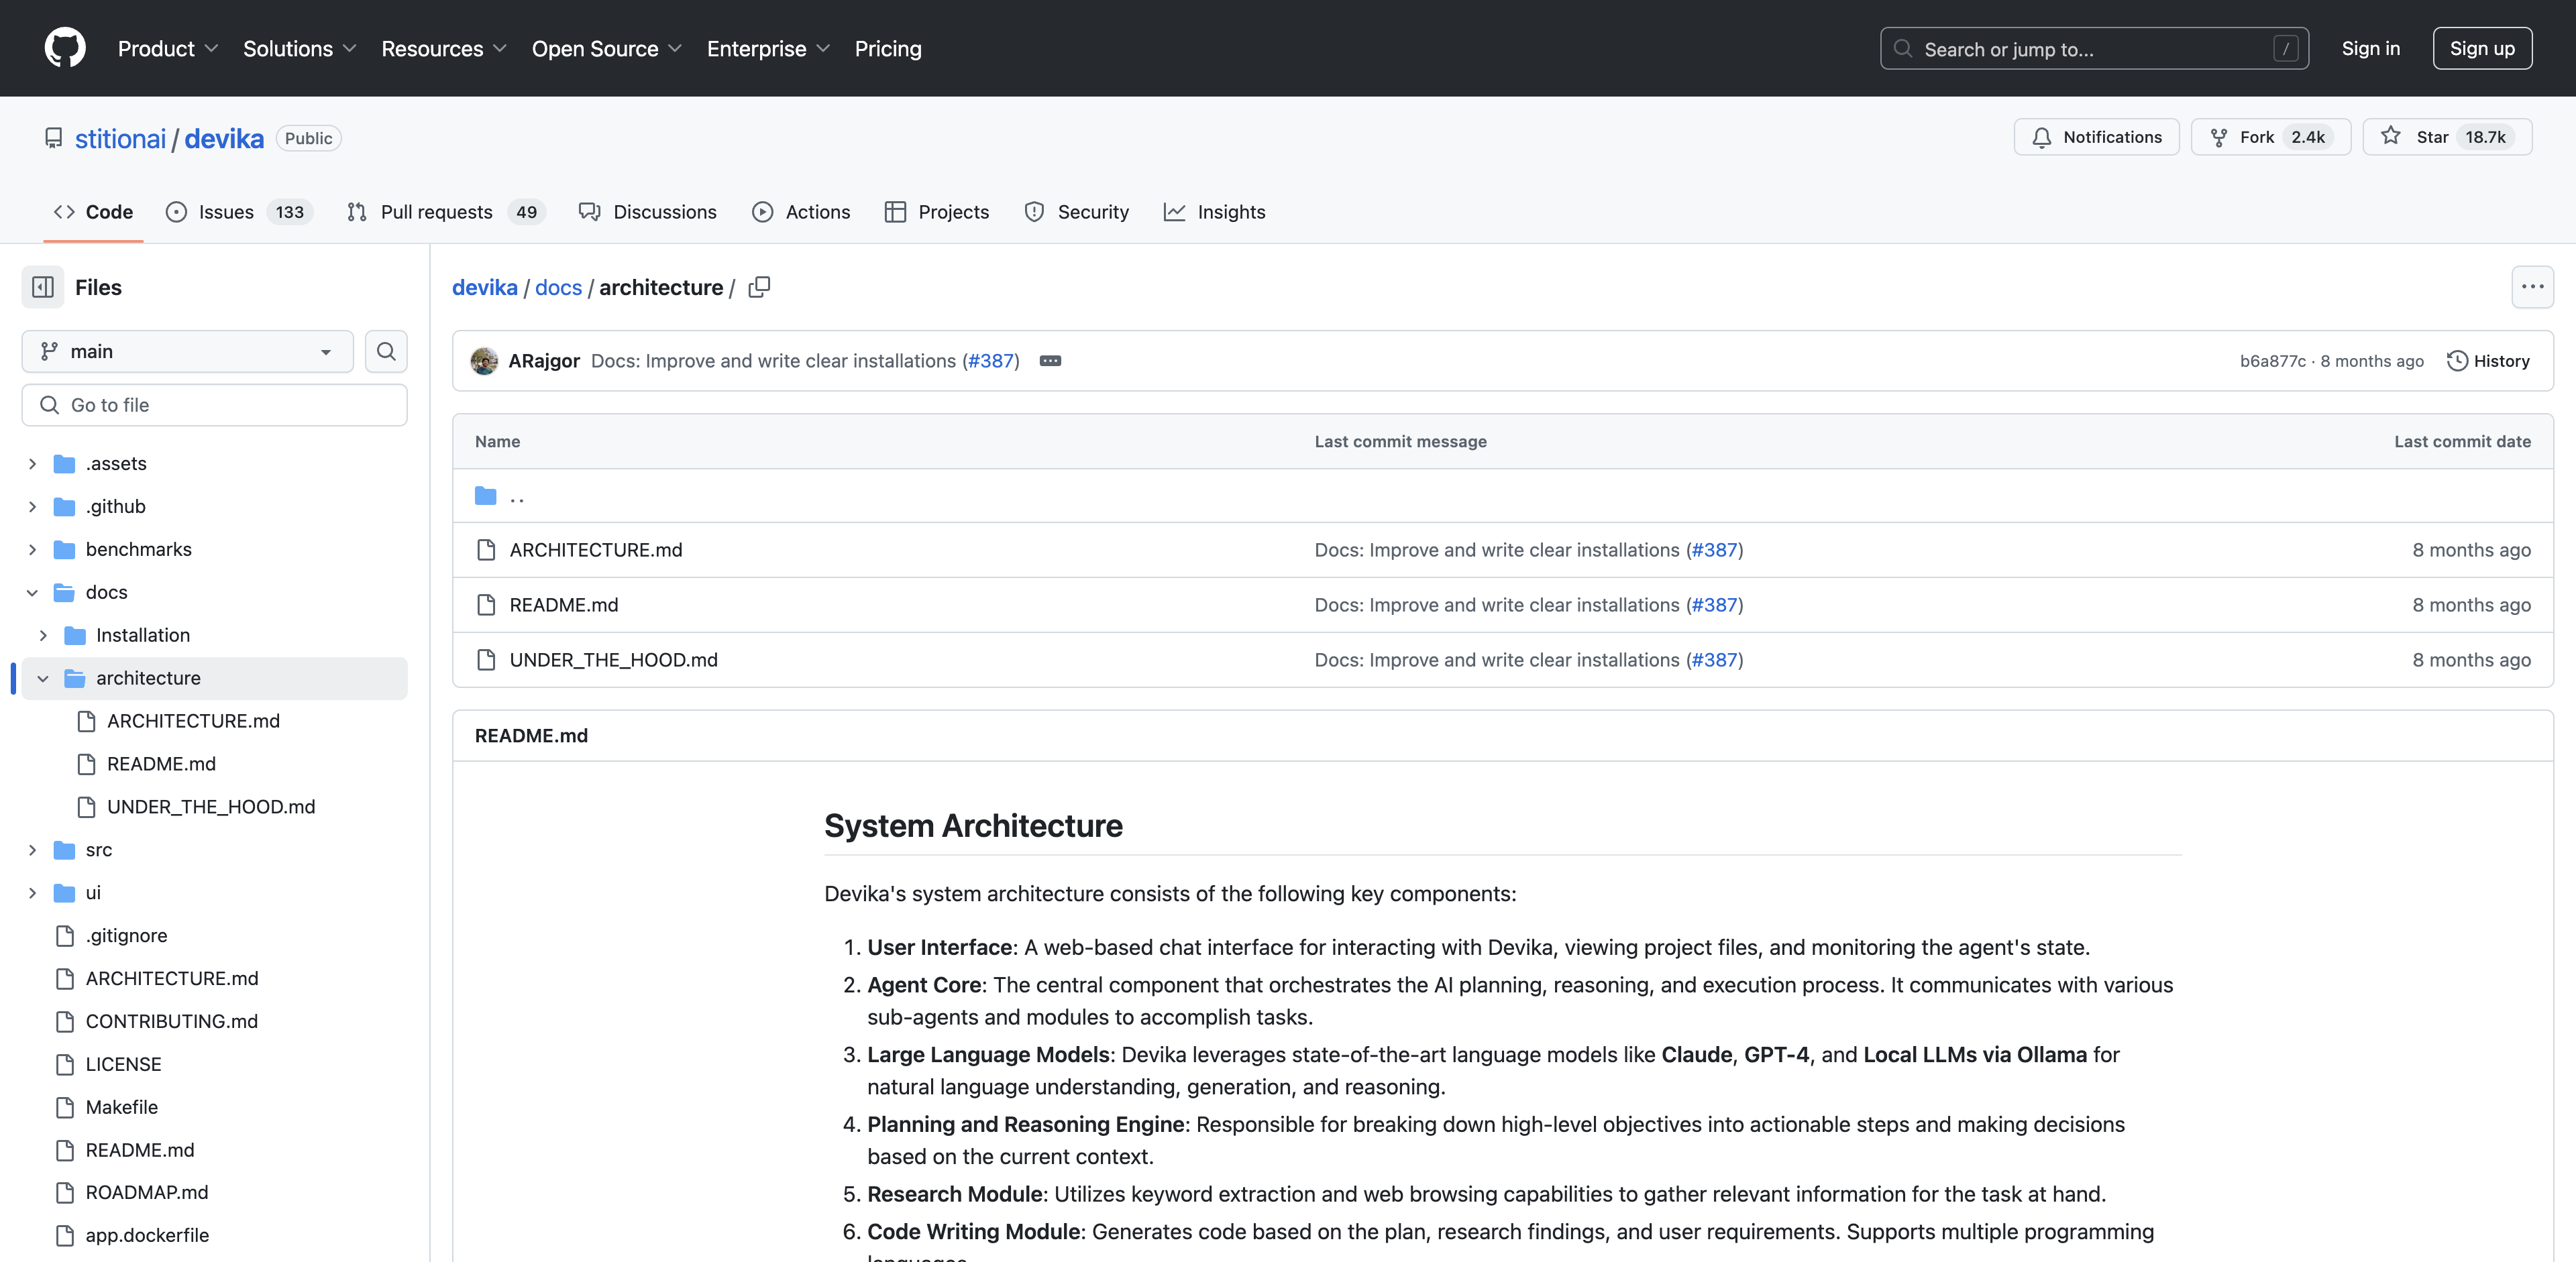2576x1262 pixels.
Task: Open ROADMAP.md in the file tree
Action: [x=147, y=1193]
